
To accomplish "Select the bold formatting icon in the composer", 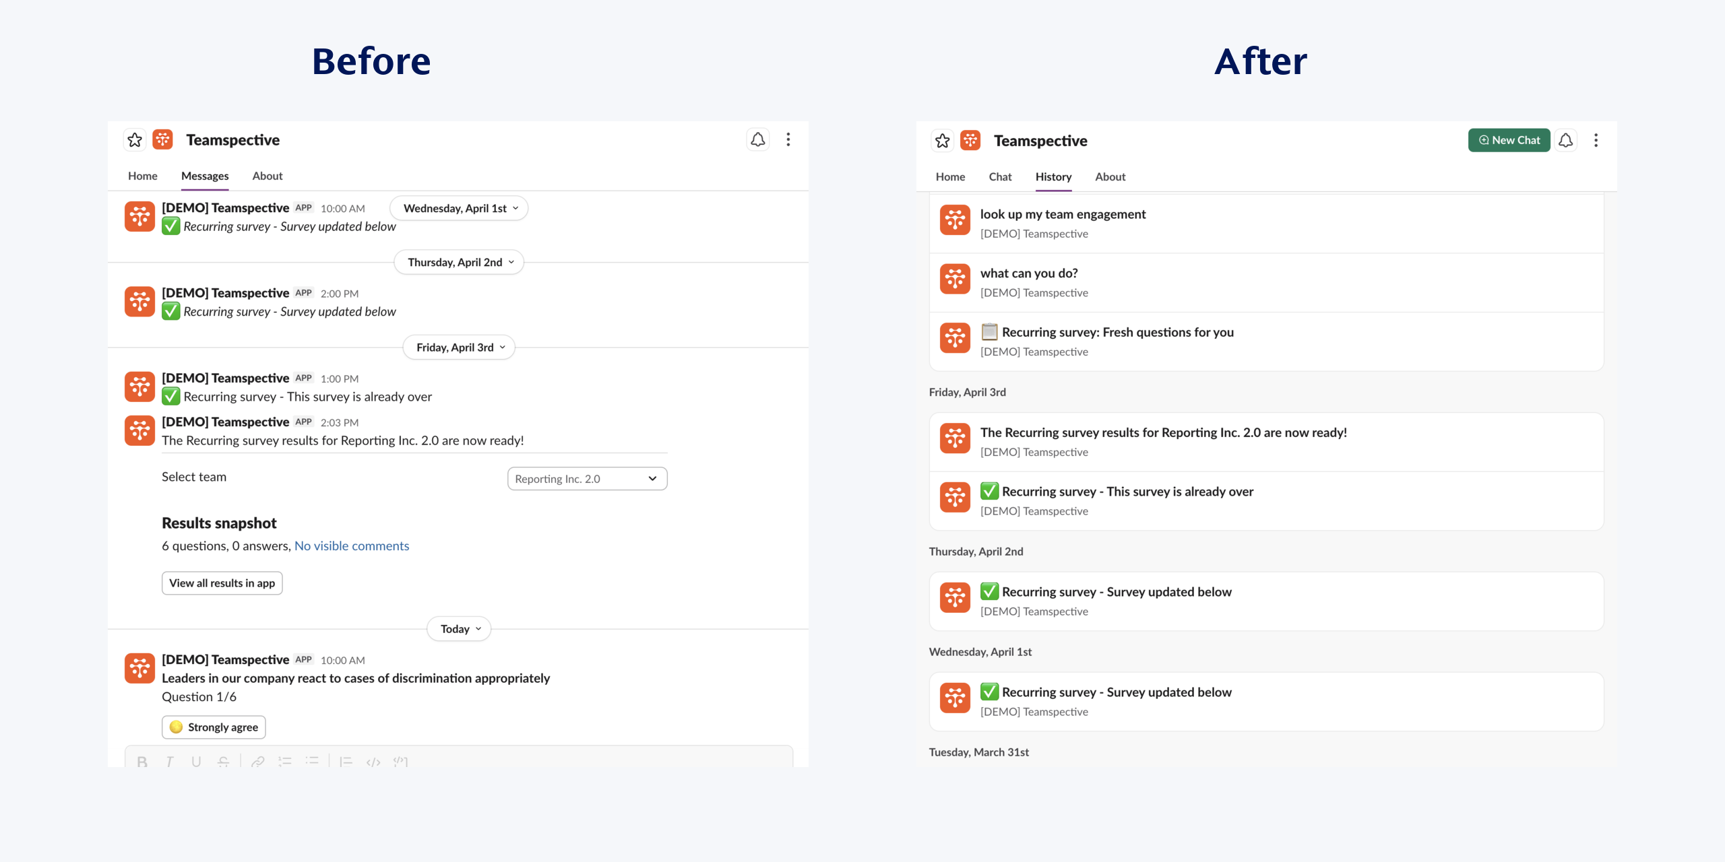I will click(142, 761).
